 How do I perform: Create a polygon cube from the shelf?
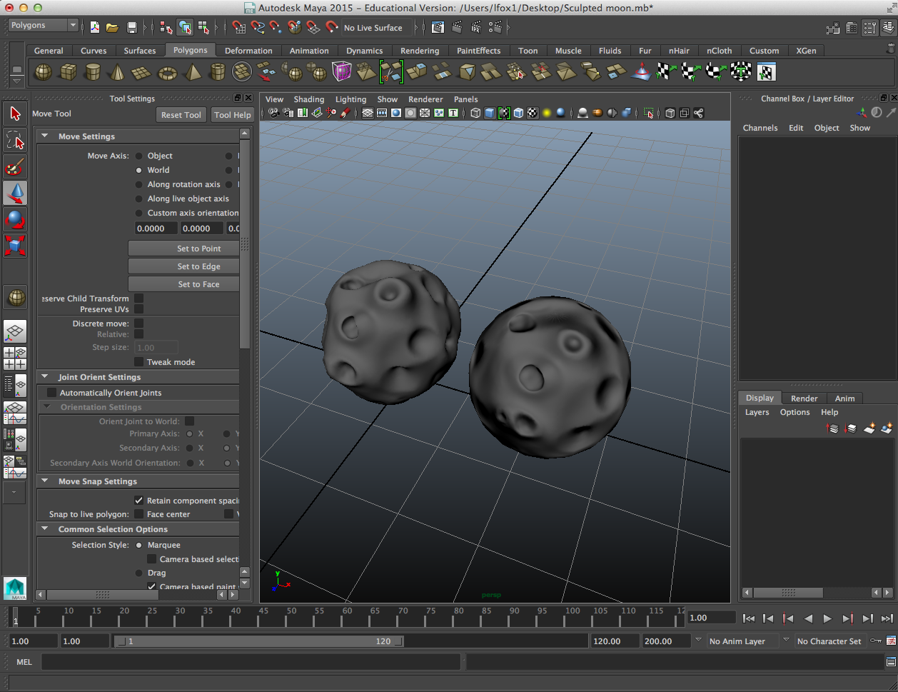[x=69, y=72]
